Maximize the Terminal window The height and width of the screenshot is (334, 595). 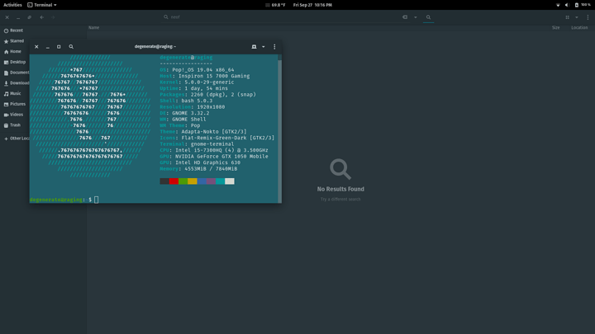59,46
